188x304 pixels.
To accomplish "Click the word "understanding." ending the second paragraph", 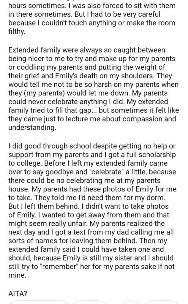I will (32, 127).
